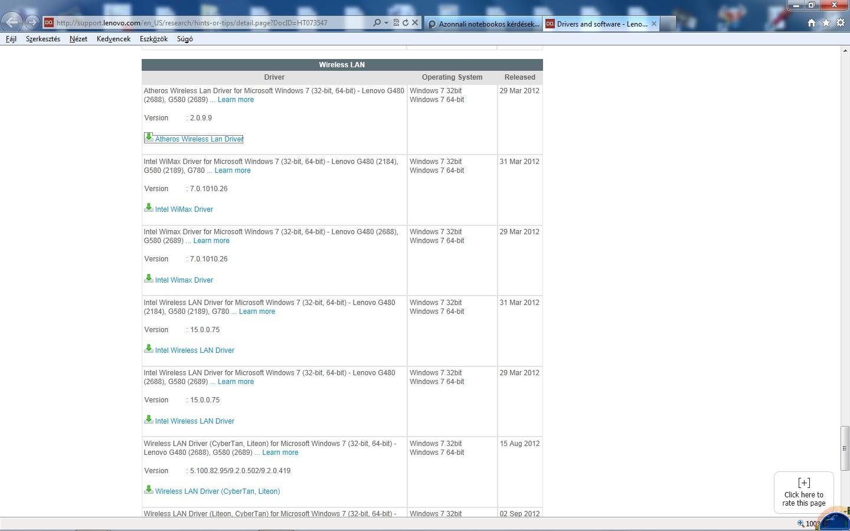Screen dimensions: 850x531
Task: Click download icon for 29 Mar Intel Wireless LAN
Action: pyautogui.click(x=149, y=419)
